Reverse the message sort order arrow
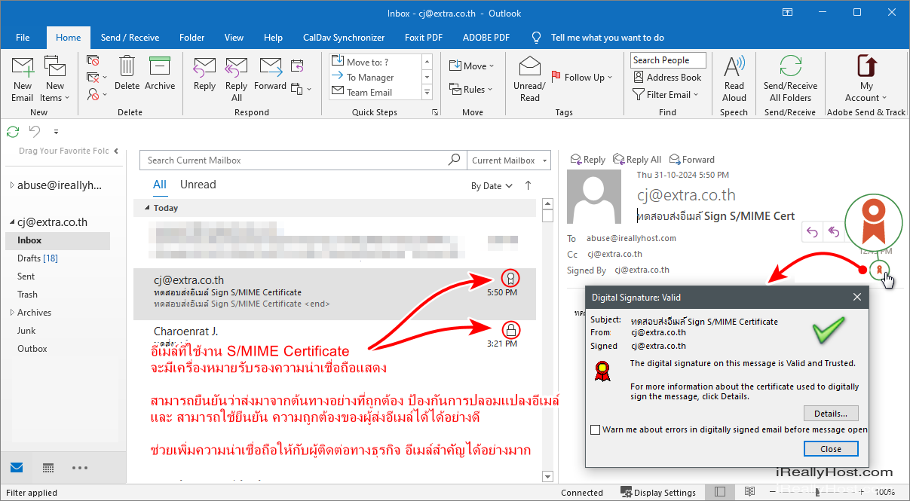Image resolution: width=910 pixels, height=501 pixels. click(x=528, y=185)
